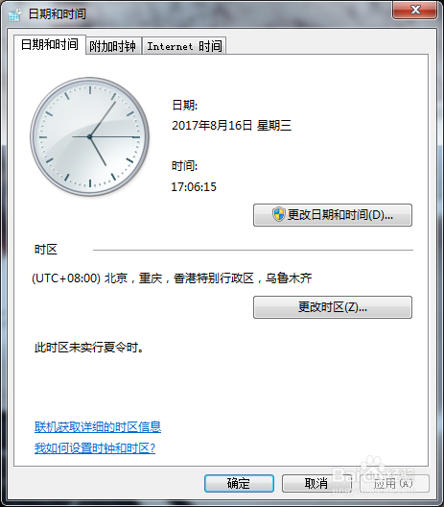Click the 应用(A) button
This screenshot has height=507, width=444.
click(x=394, y=483)
